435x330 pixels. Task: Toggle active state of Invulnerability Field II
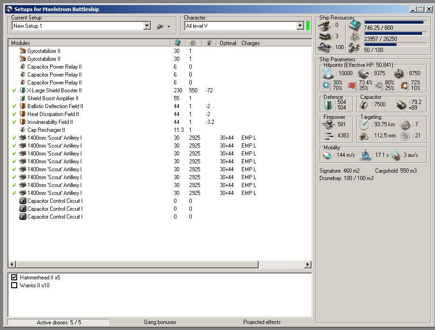tap(14, 122)
